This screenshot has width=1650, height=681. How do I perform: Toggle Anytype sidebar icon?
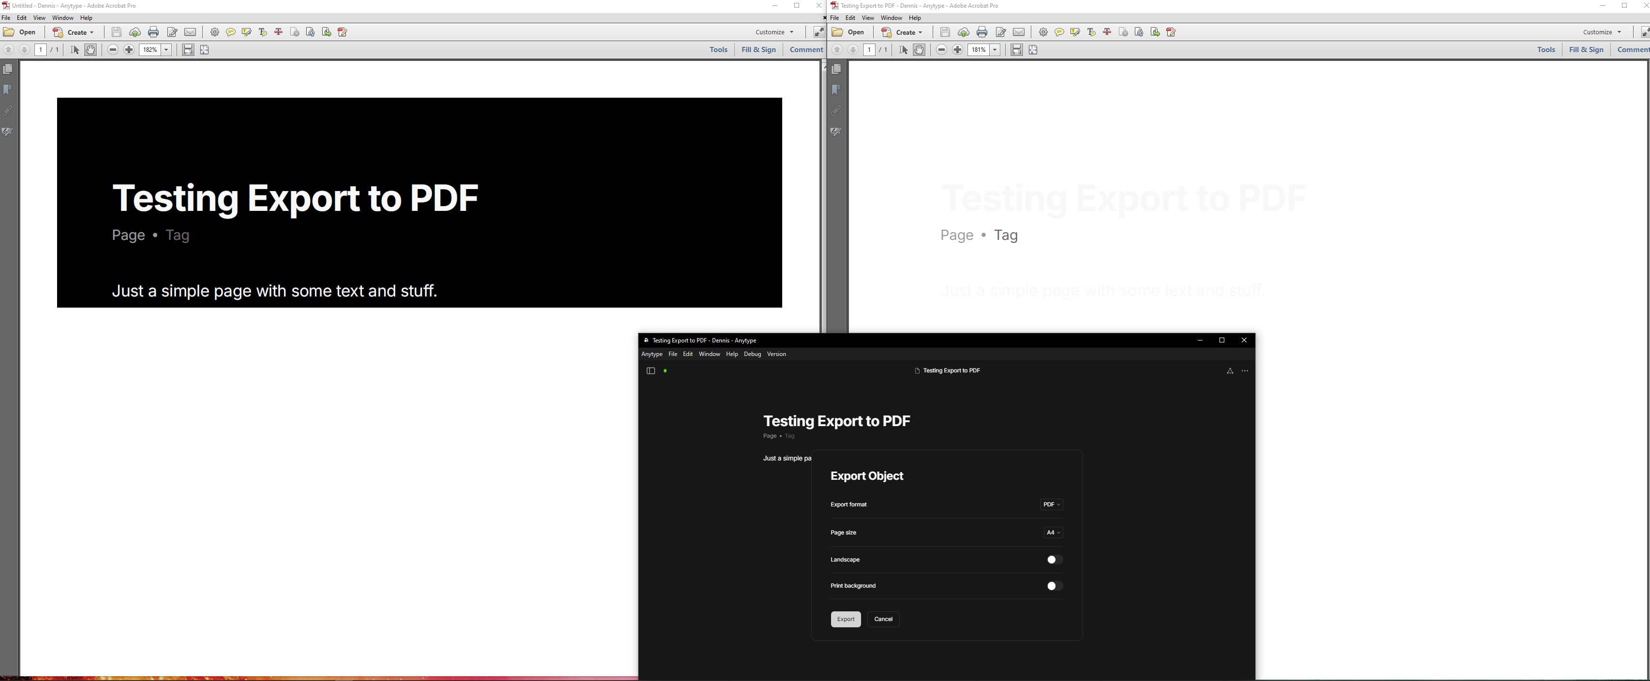click(651, 371)
